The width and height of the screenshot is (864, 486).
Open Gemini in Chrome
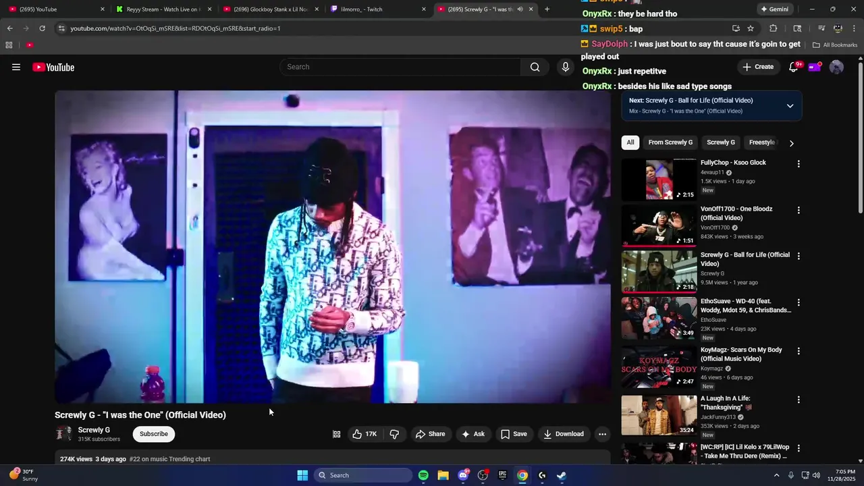(x=774, y=9)
